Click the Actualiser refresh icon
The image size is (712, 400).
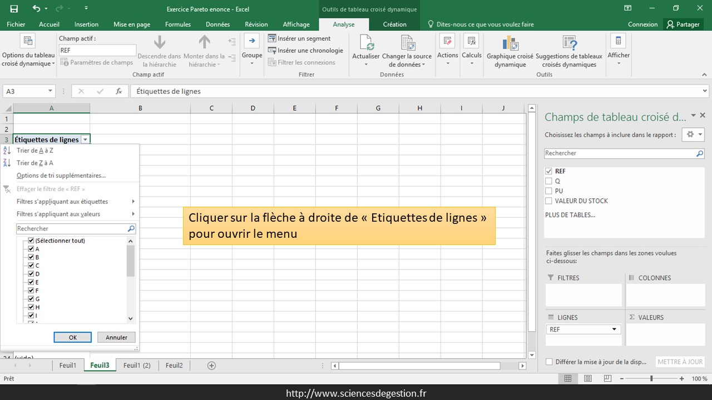tap(366, 43)
